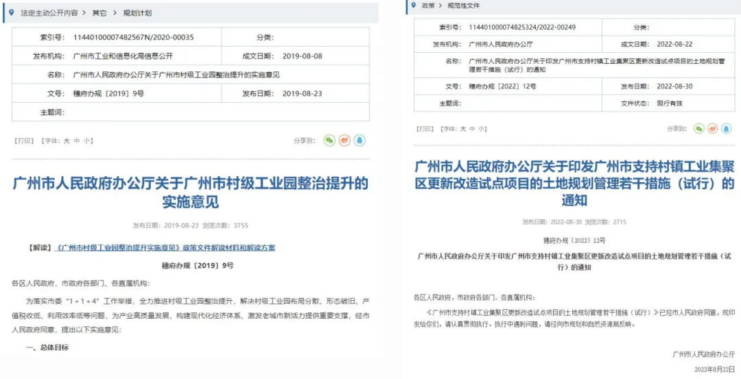741x379 pixels.
Task: Set right document font size to 小
Action: pos(481,129)
